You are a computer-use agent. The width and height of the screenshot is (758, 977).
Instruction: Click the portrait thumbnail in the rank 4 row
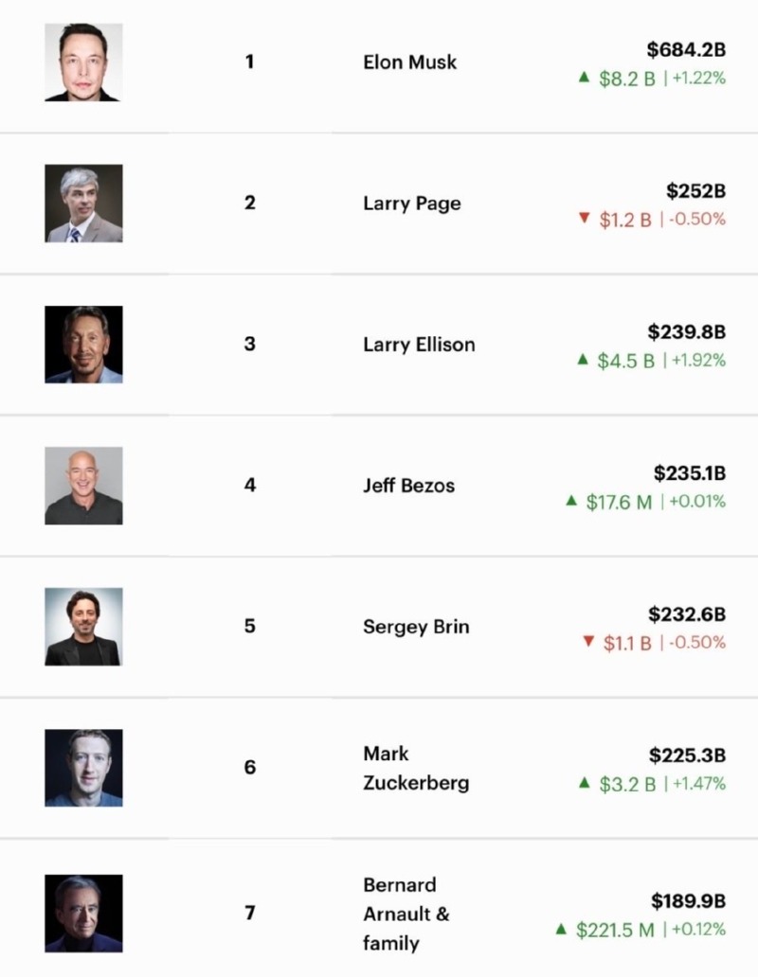83,486
